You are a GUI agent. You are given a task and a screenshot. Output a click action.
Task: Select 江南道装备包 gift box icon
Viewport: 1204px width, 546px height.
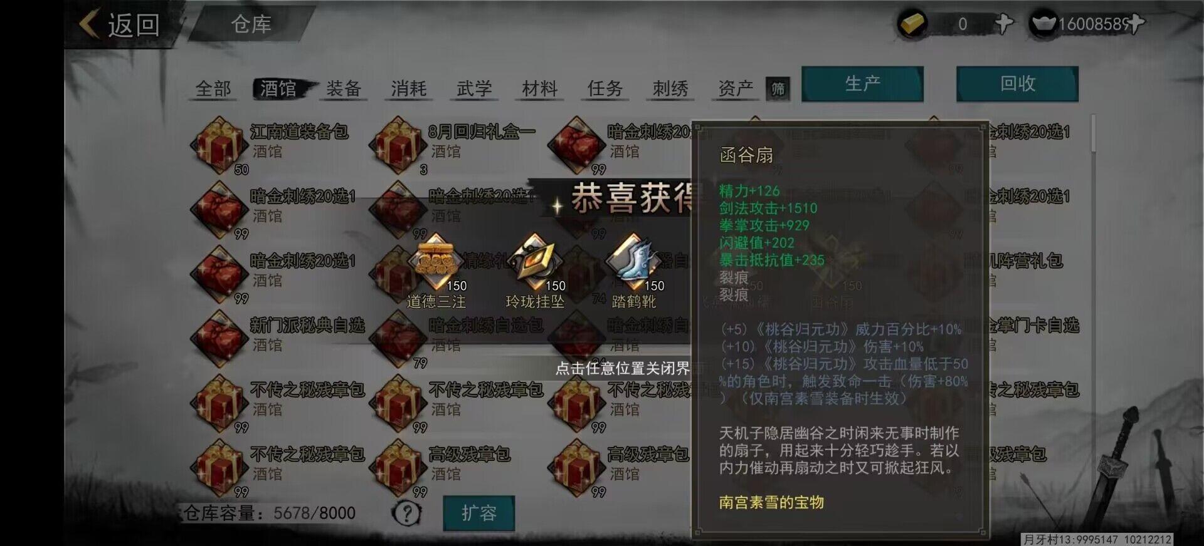tap(218, 145)
